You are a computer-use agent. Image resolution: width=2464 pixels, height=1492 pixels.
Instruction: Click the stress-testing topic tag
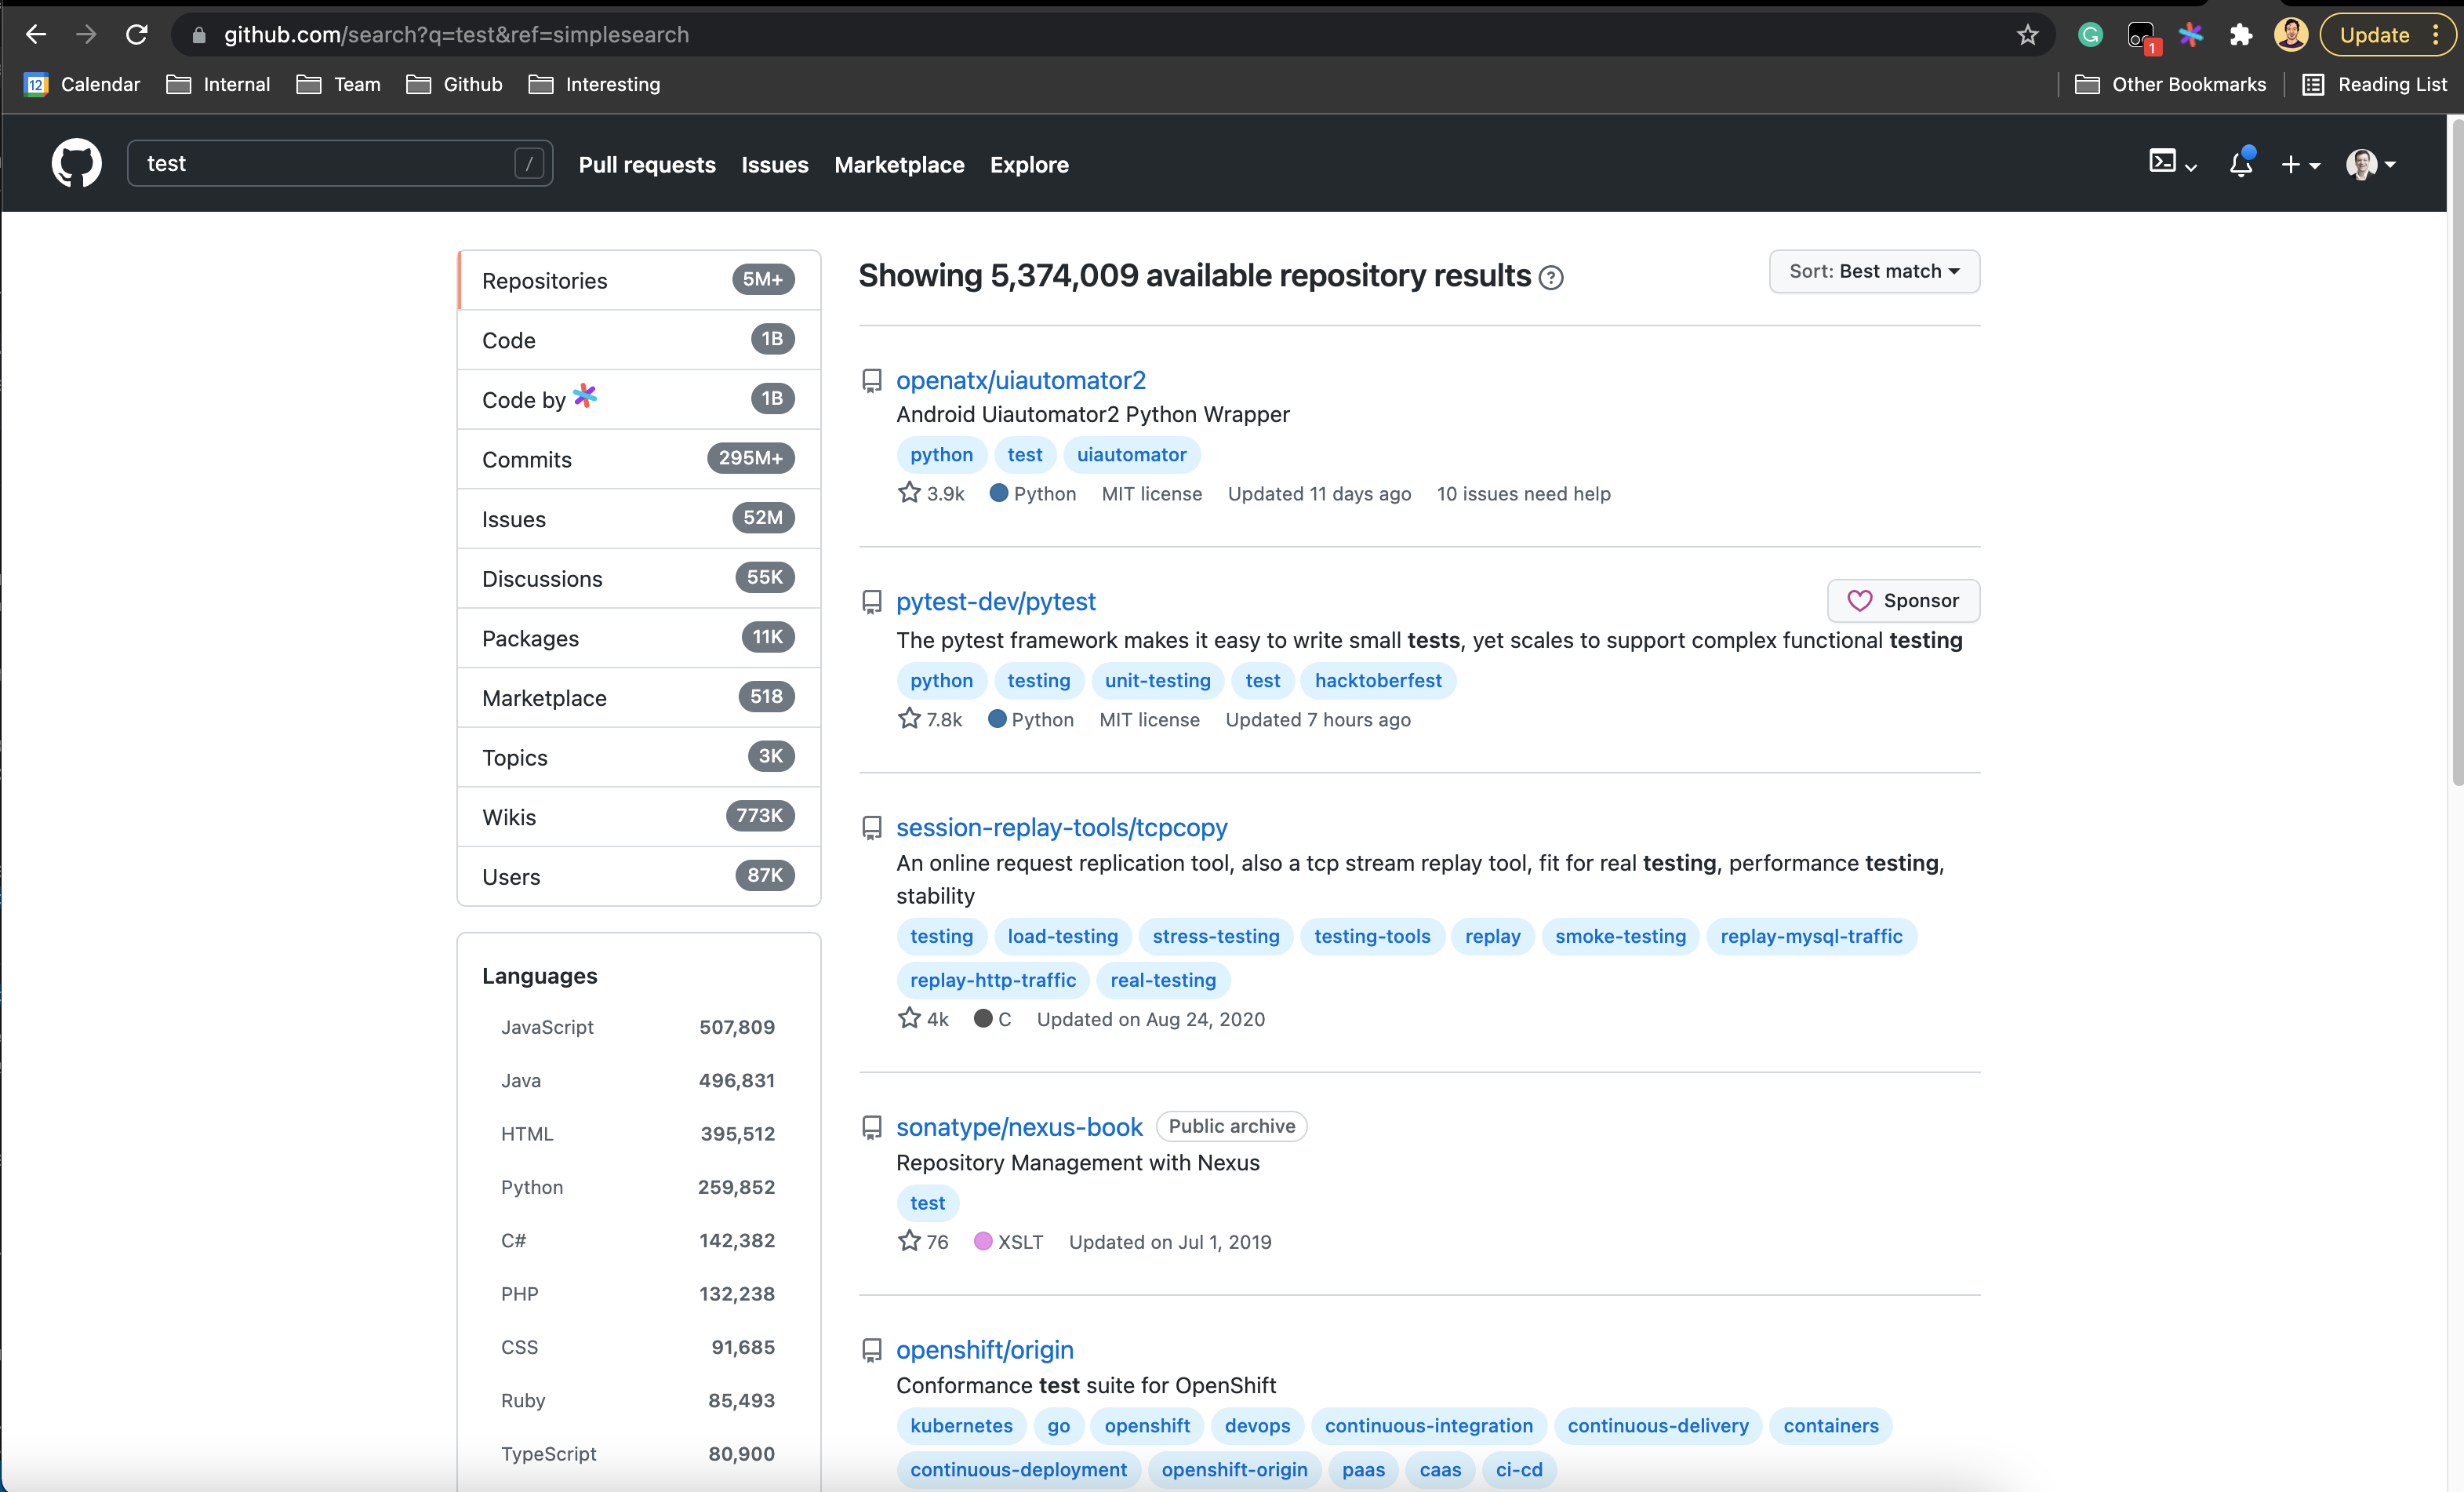click(1215, 936)
